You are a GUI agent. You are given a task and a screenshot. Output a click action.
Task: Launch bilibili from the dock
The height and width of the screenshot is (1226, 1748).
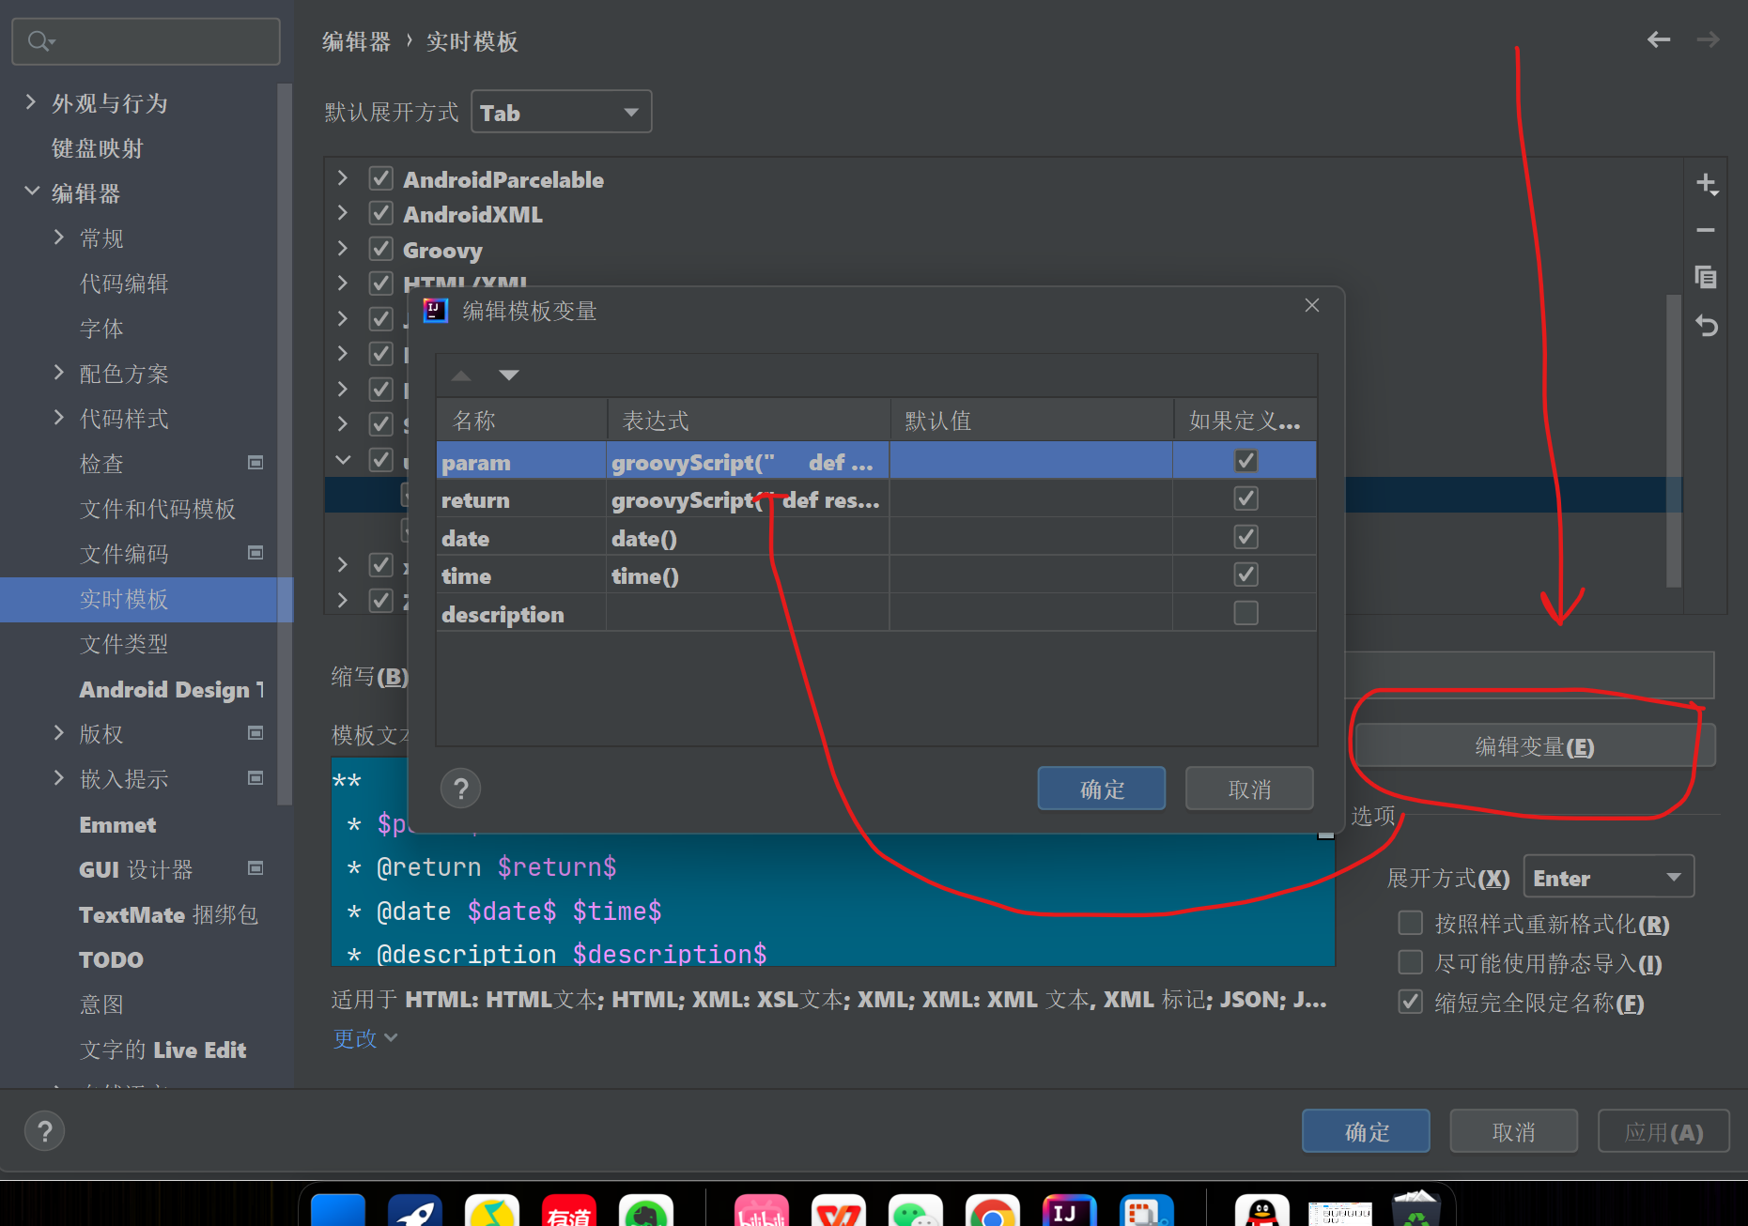click(x=762, y=1210)
